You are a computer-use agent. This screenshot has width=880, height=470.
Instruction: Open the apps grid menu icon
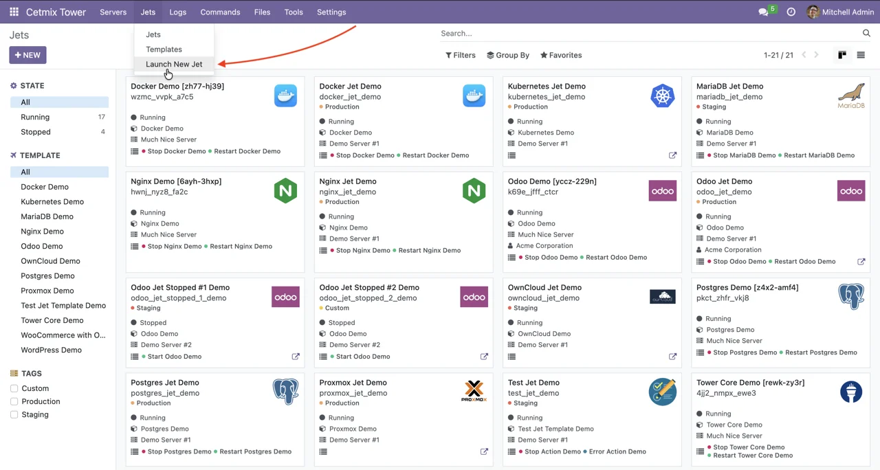point(14,12)
